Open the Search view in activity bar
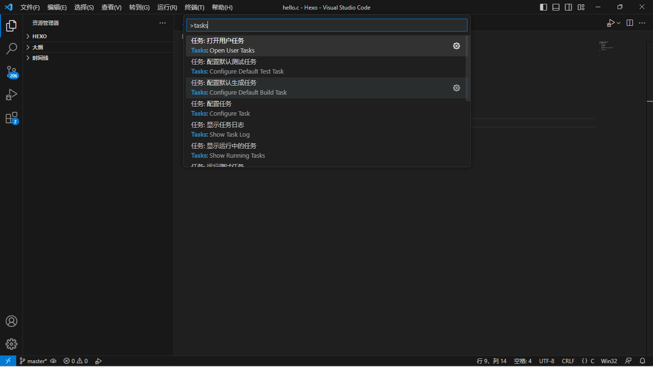 tap(11, 48)
